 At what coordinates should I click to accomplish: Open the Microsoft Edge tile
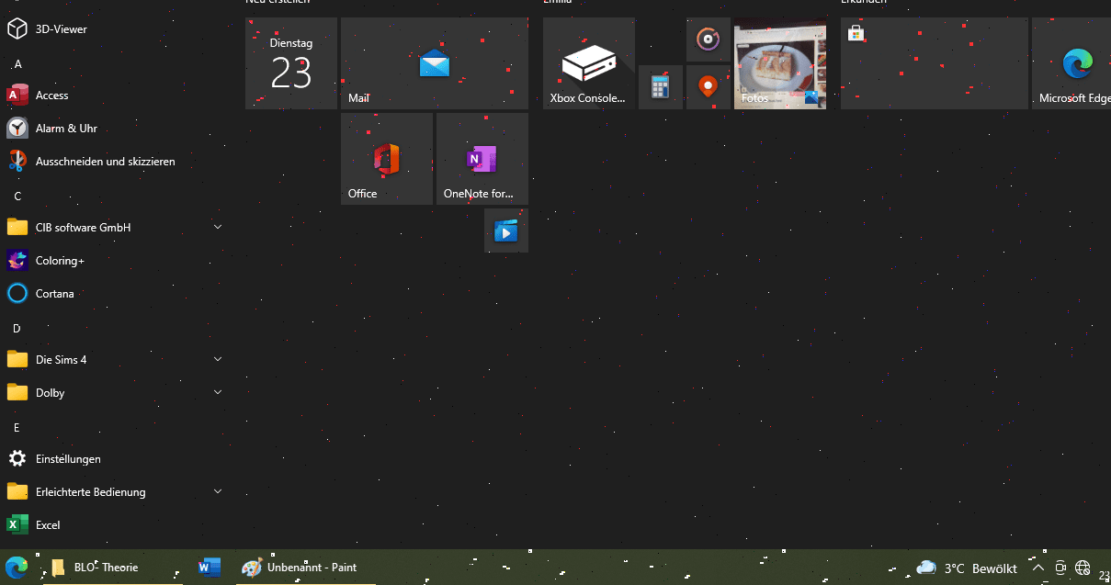tap(1071, 63)
